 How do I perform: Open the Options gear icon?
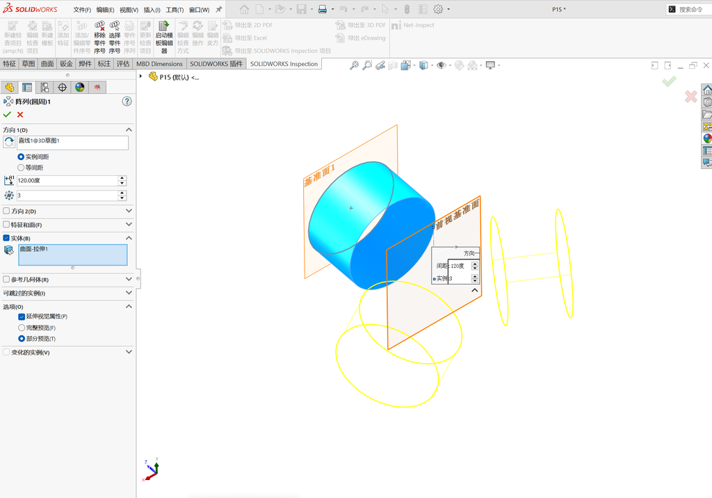[438, 9]
